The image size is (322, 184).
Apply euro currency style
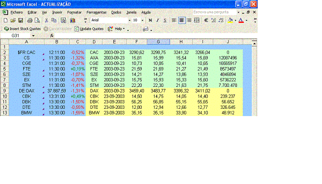coord(206,20)
